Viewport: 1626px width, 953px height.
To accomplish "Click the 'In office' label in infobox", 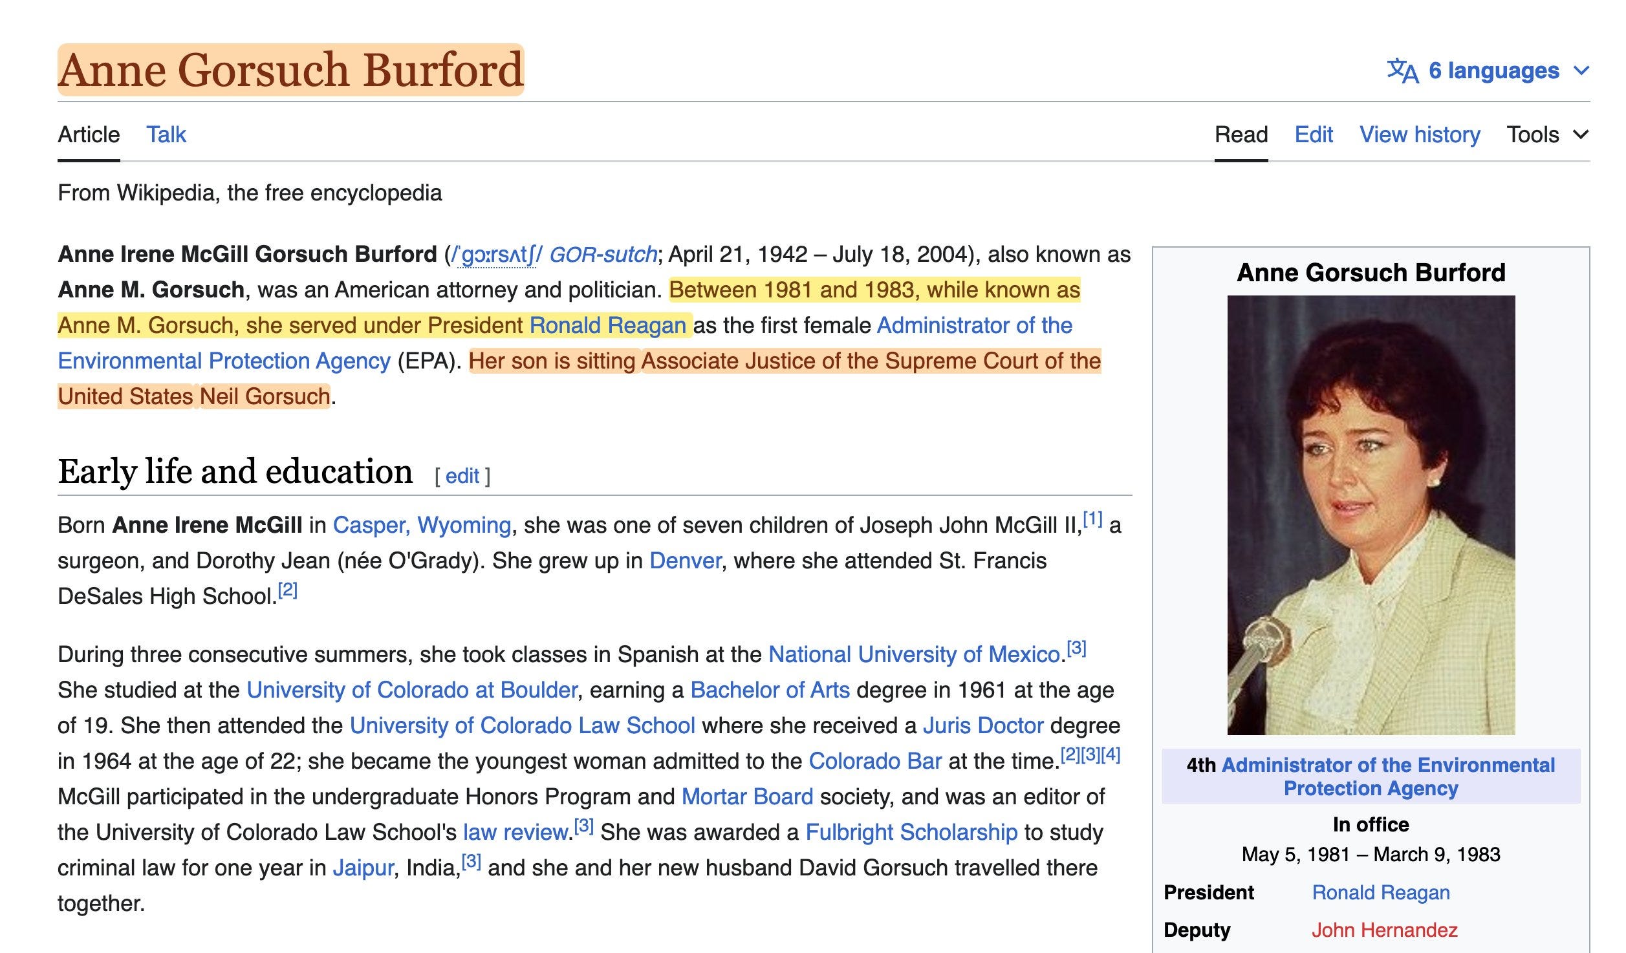I will point(1371,825).
